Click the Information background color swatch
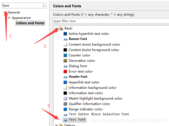 tap(65, 88)
